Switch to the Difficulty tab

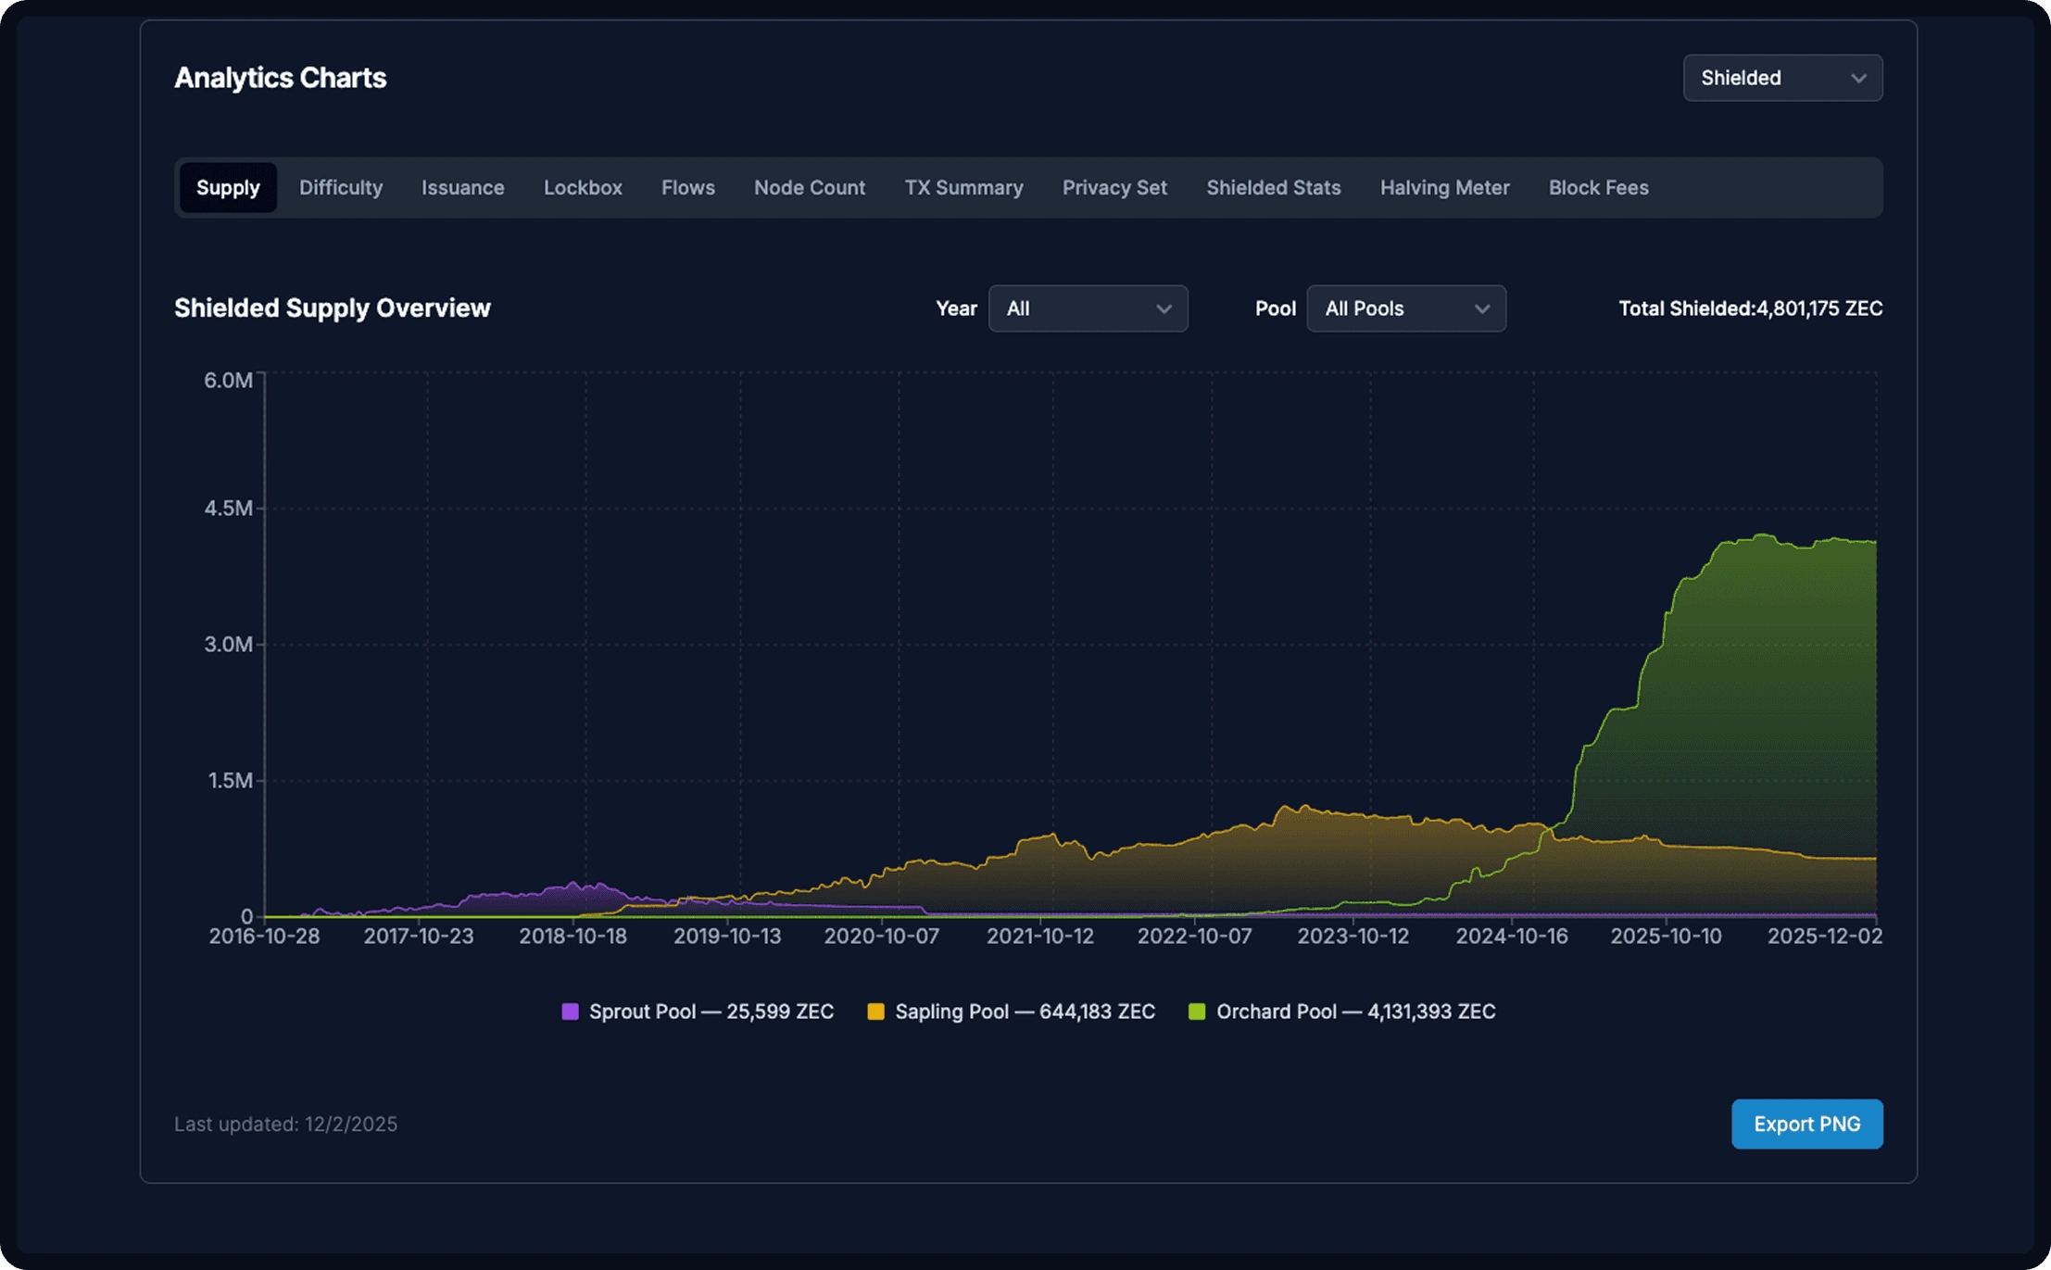pos(341,188)
